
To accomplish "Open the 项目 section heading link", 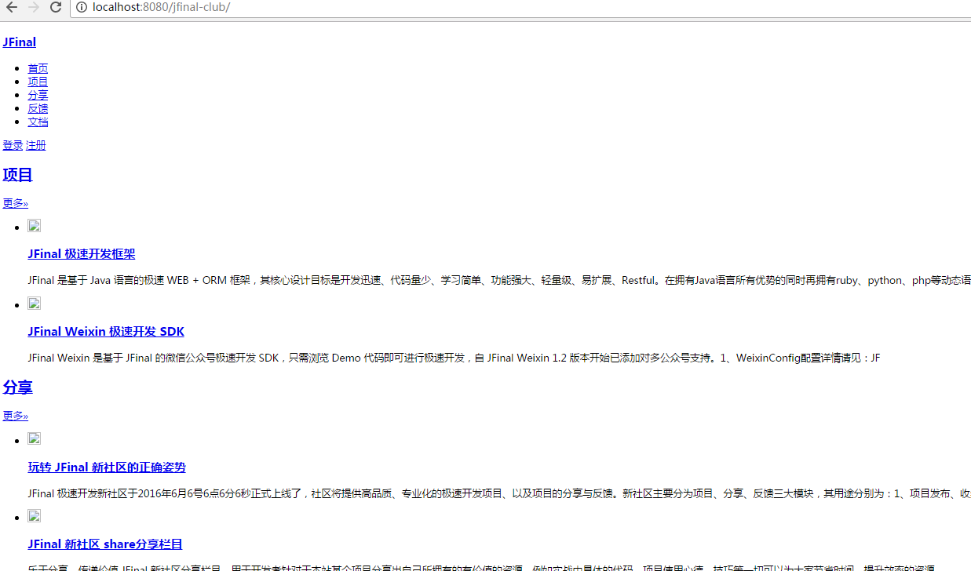I will coord(17,175).
